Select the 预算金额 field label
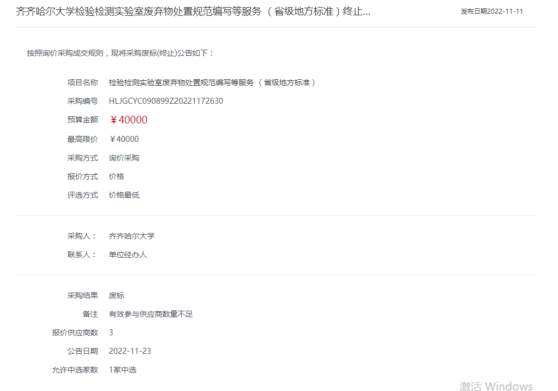 [82, 120]
